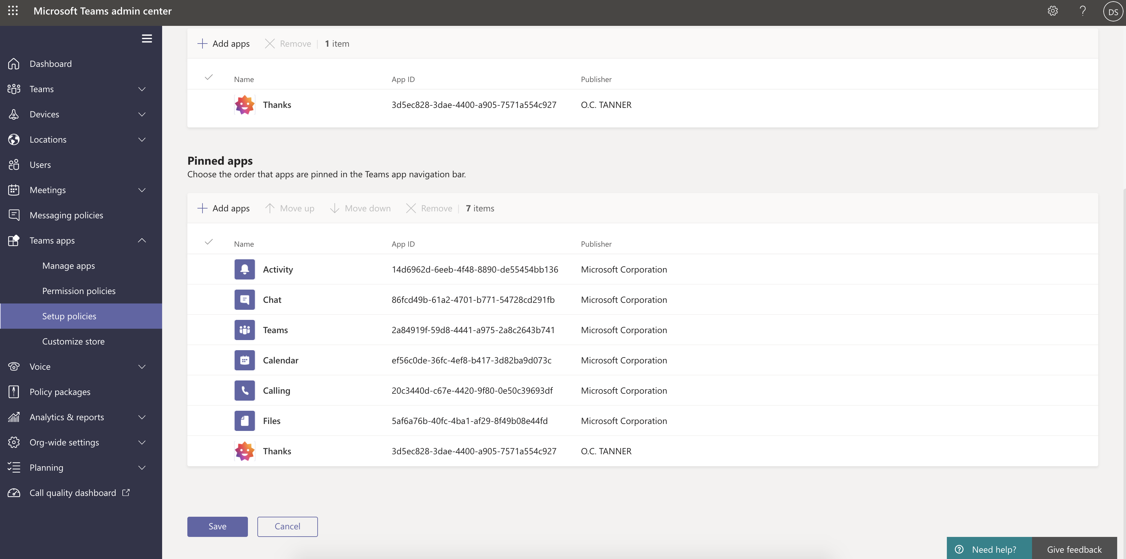Click the Thanks icon in Pinned apps
Screen dimensions: 1126x559
coord(244,451)
